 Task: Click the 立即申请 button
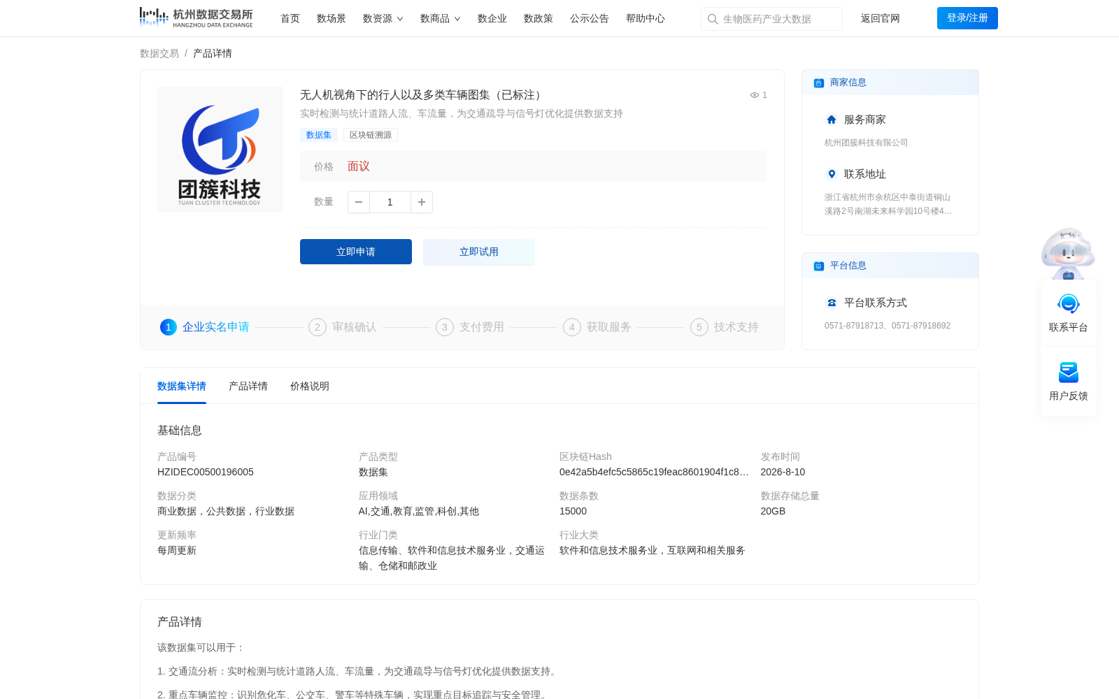tap(356, 252)
